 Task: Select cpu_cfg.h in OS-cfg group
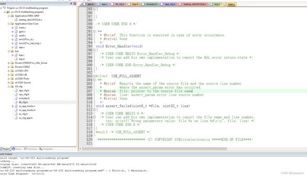tap(24, 94)
